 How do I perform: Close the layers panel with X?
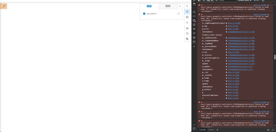(x=180, y=6)
